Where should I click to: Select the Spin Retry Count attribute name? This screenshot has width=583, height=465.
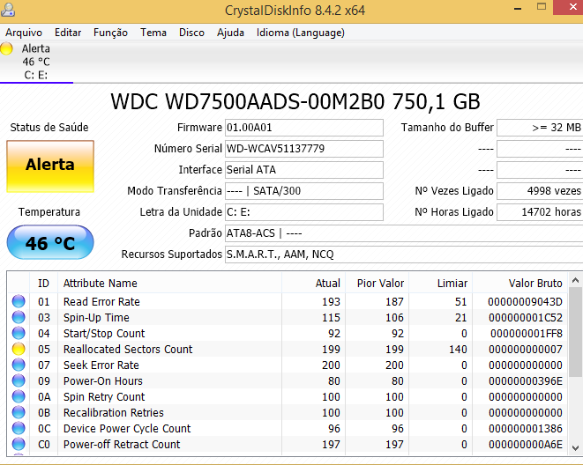coord(104,397)
